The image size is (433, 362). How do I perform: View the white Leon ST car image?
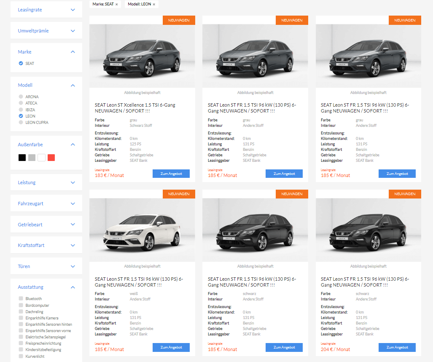(142, 230)
